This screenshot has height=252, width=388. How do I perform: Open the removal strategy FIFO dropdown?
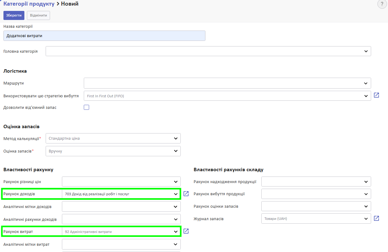coord(227,96)
